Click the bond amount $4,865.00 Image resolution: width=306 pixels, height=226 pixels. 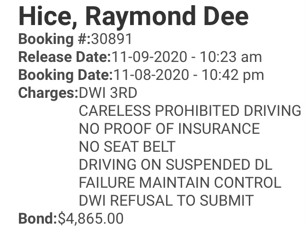pos(90,218)
